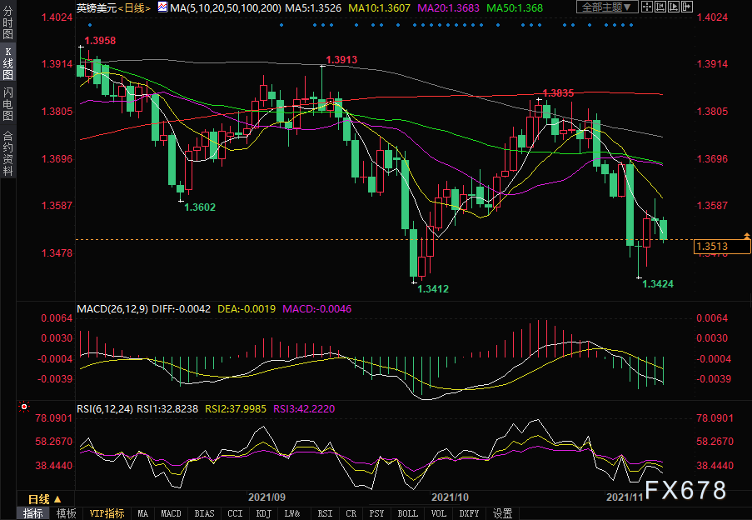The width and height of the screenshot is (752, 520).
Task: Change period via <日线> label in title
Action: (132, 7)
